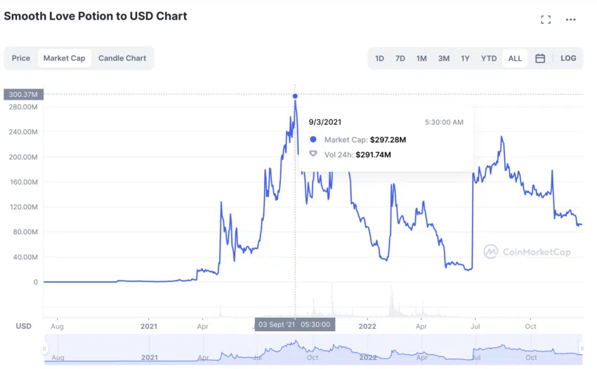The image size is (597, 369).
Task: Expand chart to fullscreen
Action: [546, 20]
